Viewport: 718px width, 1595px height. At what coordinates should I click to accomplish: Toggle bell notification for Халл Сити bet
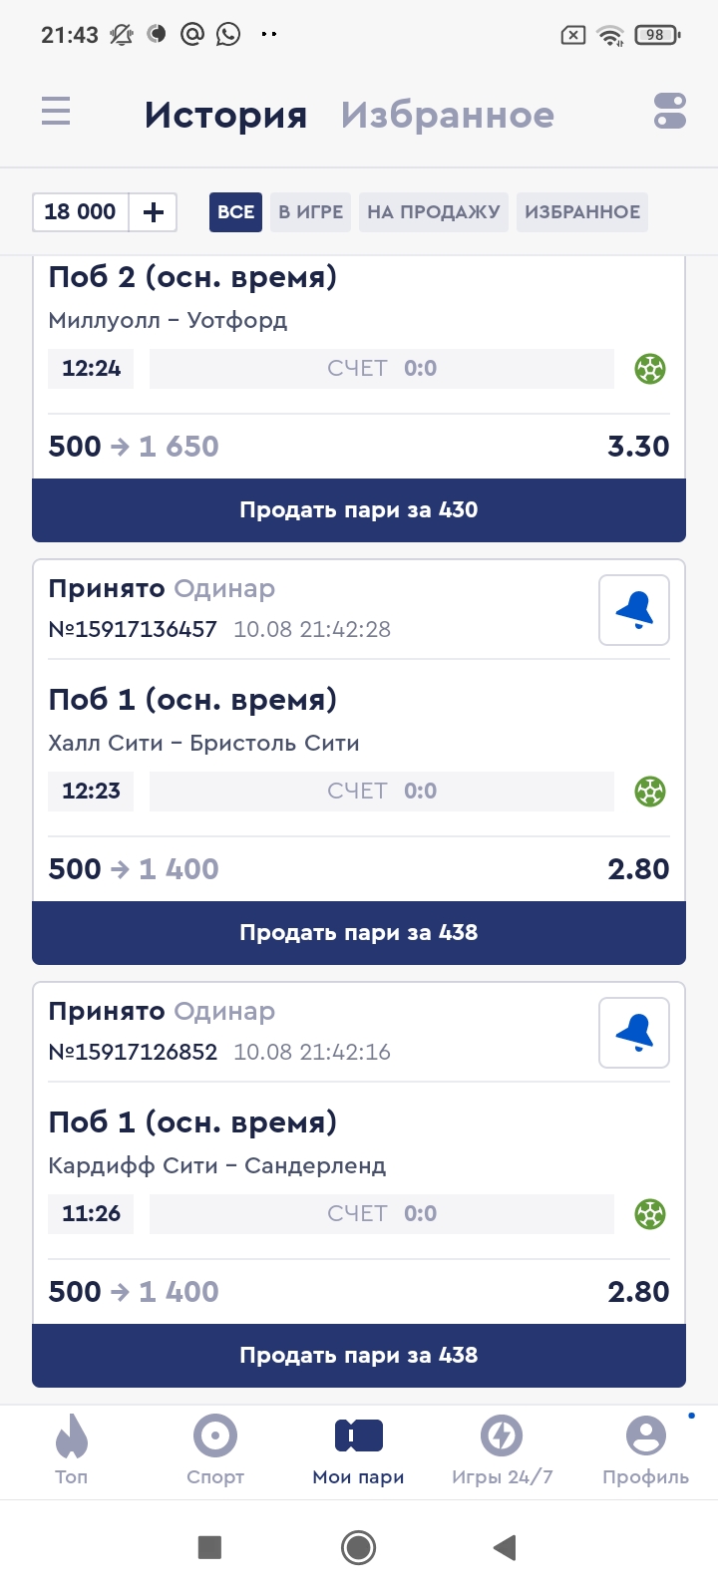[634, 610]
